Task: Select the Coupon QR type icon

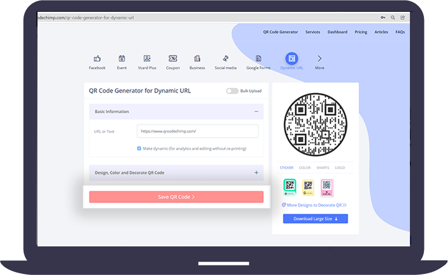Action: [173, 59]
